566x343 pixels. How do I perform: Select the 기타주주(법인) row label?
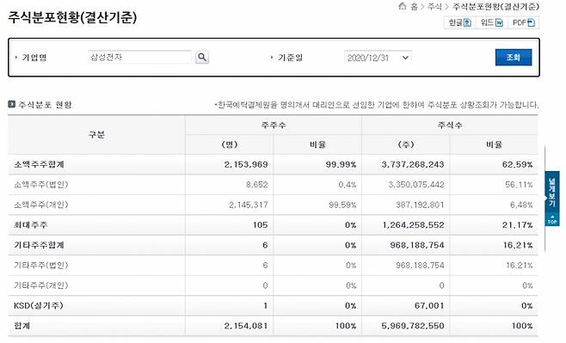[40, 266]
